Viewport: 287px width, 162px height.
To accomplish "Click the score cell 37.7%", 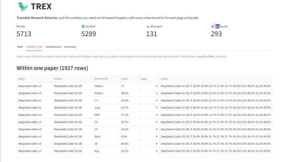I will (129, 122).
